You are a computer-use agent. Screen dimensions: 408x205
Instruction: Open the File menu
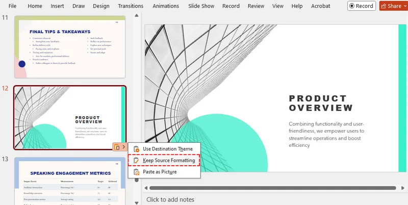12,6
